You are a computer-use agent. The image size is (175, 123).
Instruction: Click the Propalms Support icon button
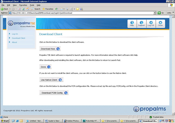[x=141, y=24]
